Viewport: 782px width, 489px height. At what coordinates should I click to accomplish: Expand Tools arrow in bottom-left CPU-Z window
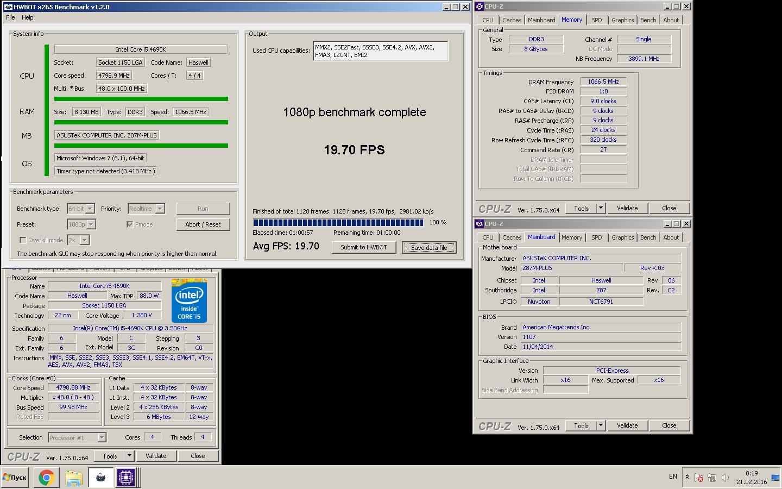[129, 456]
